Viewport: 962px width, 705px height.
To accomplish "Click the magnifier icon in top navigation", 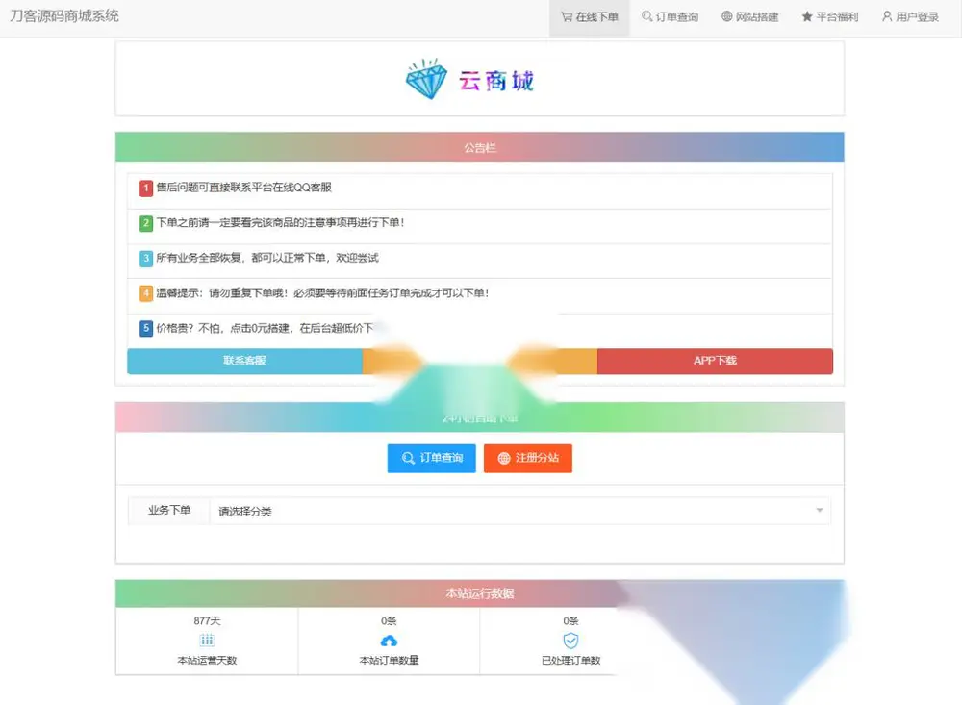I will (x=646, y=16).
